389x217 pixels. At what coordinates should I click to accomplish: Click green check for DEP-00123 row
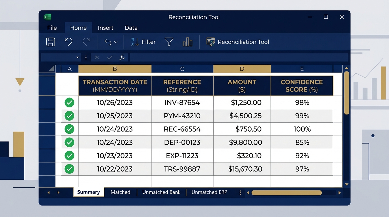coord(70,142)
